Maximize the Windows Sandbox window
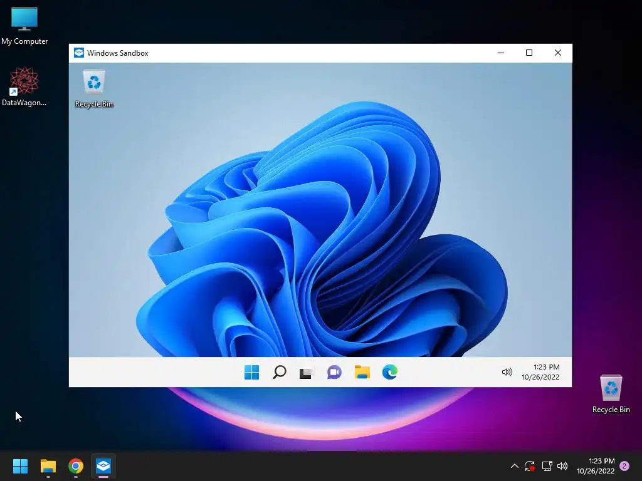 529,53
